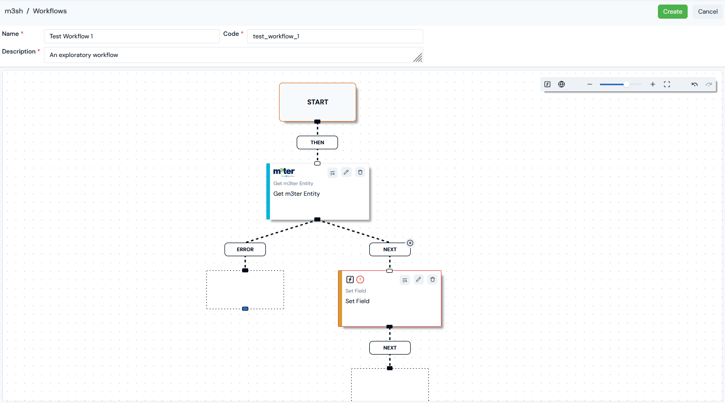Image resolution: width=725 pixels, height=403 pixels.
Task: Focus the Code input field
Action: [x=335, y=36]
